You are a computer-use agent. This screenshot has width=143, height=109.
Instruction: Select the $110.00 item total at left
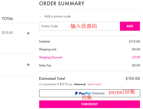pyautogui.click(x=8, y=33)
